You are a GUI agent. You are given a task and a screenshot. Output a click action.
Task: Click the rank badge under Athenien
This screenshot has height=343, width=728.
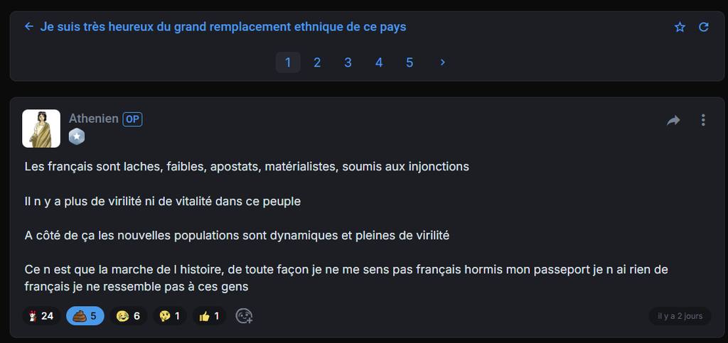pos(77,136)
